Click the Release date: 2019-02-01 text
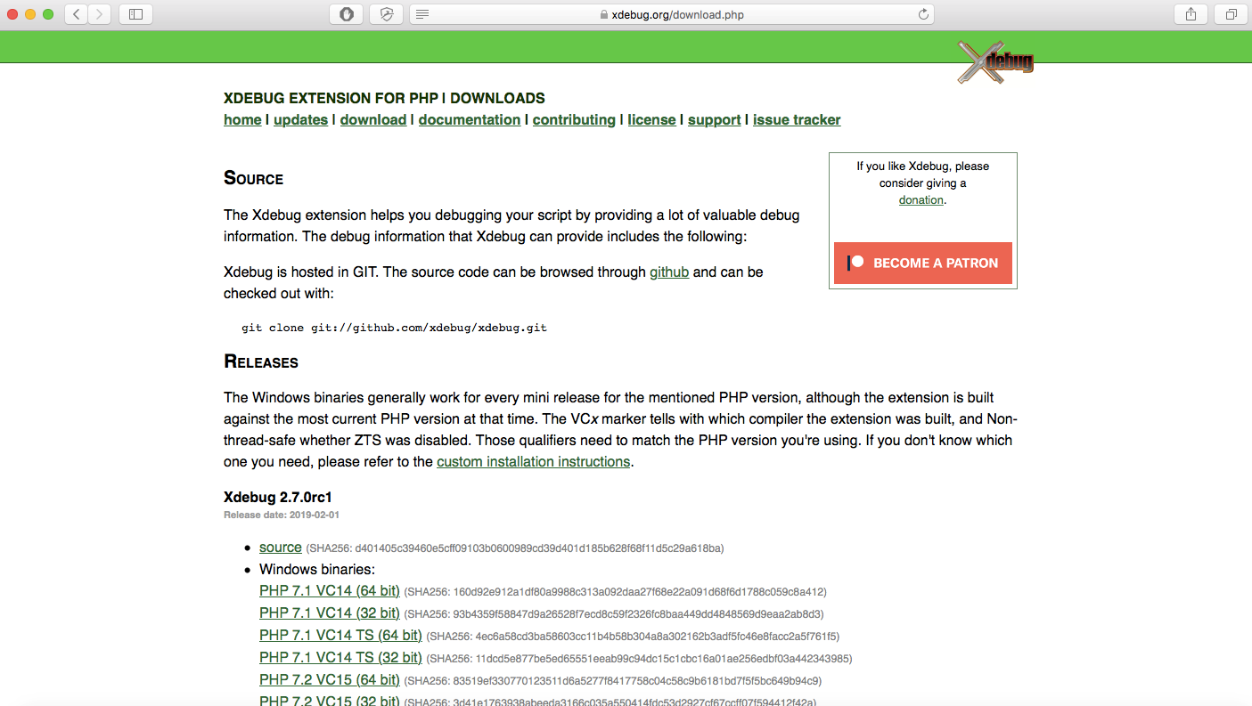 pyautogui.click(x=282, y=515)
